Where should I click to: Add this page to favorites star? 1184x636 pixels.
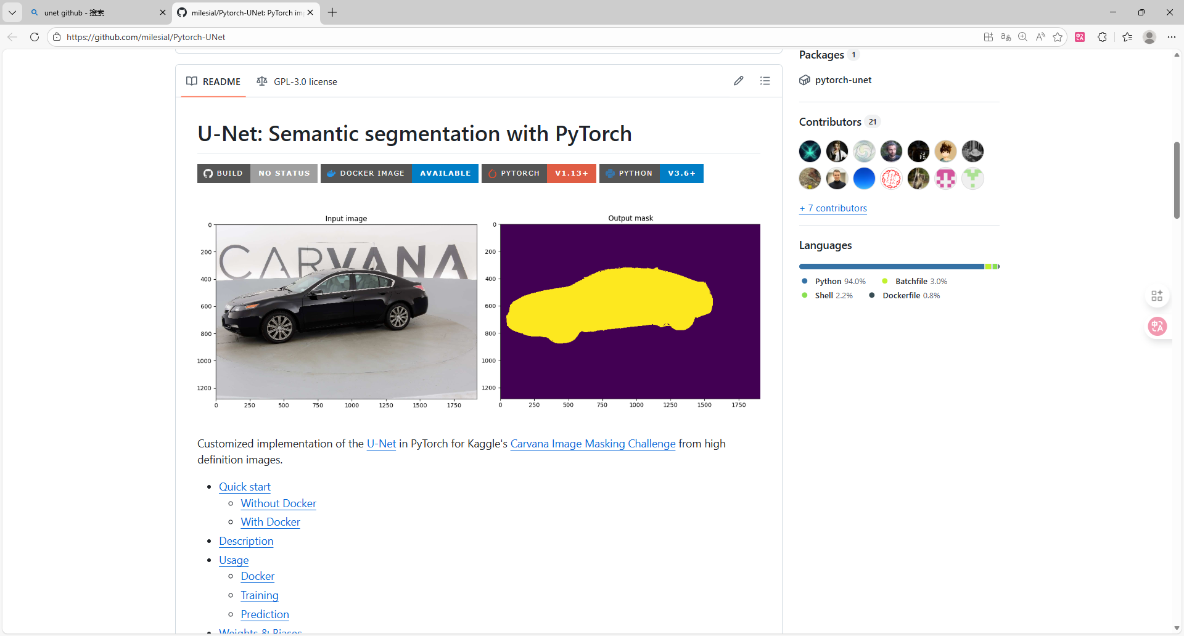click(1058, 37)
